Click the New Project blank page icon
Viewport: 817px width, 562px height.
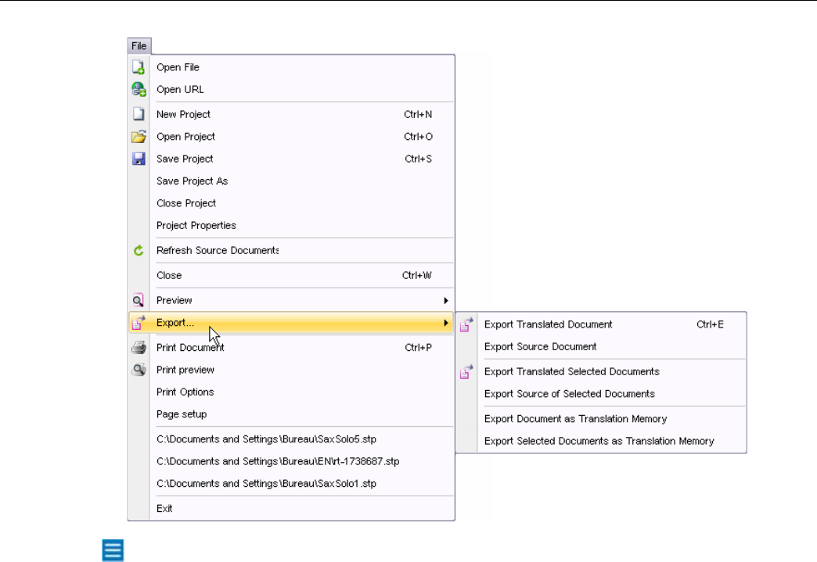click(x=139, y=114)
